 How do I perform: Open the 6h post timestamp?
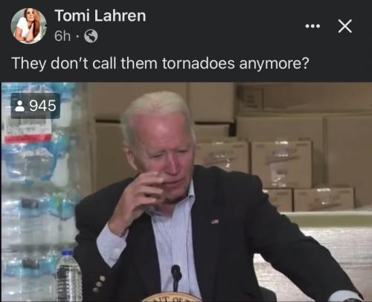click(62, 36)
